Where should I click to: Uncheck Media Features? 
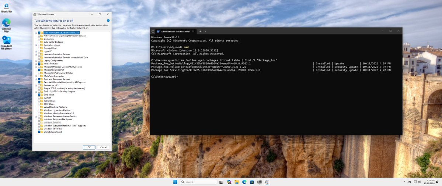pos(39,64)
